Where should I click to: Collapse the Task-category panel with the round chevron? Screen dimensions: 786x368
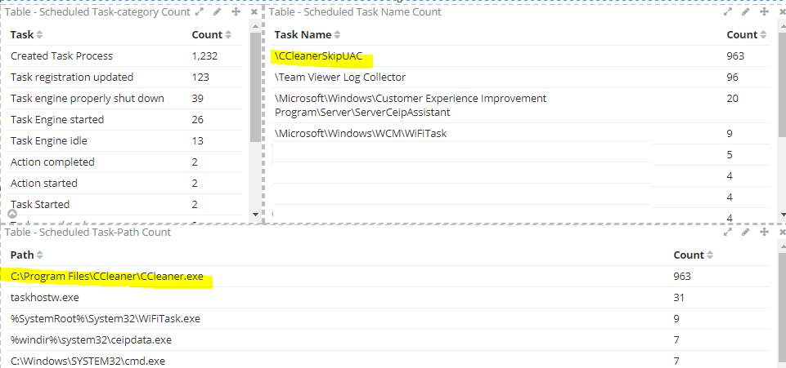click(x=12, y=214)
